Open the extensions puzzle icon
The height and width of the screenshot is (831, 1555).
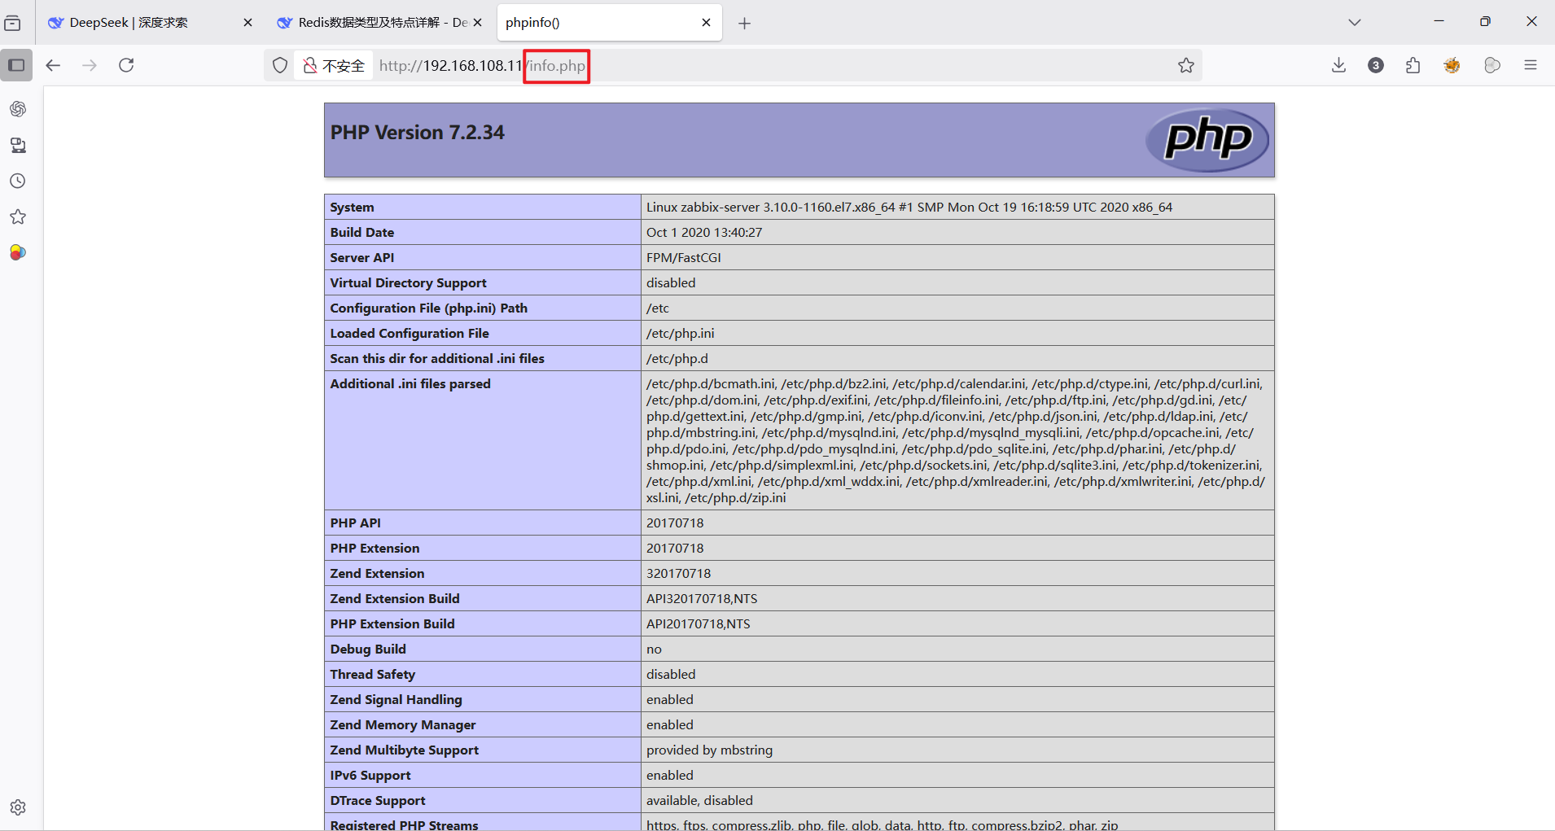point(1413,65)
